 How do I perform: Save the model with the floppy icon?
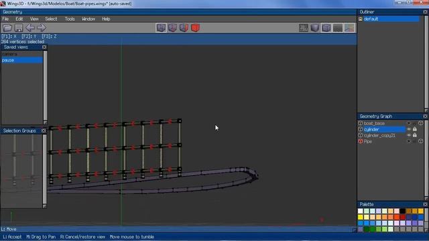pos(19,27)
